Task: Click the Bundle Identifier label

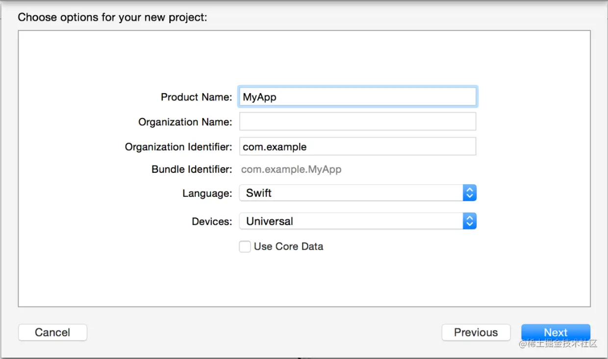Action: pyautogui.click(x=192, y=169)
